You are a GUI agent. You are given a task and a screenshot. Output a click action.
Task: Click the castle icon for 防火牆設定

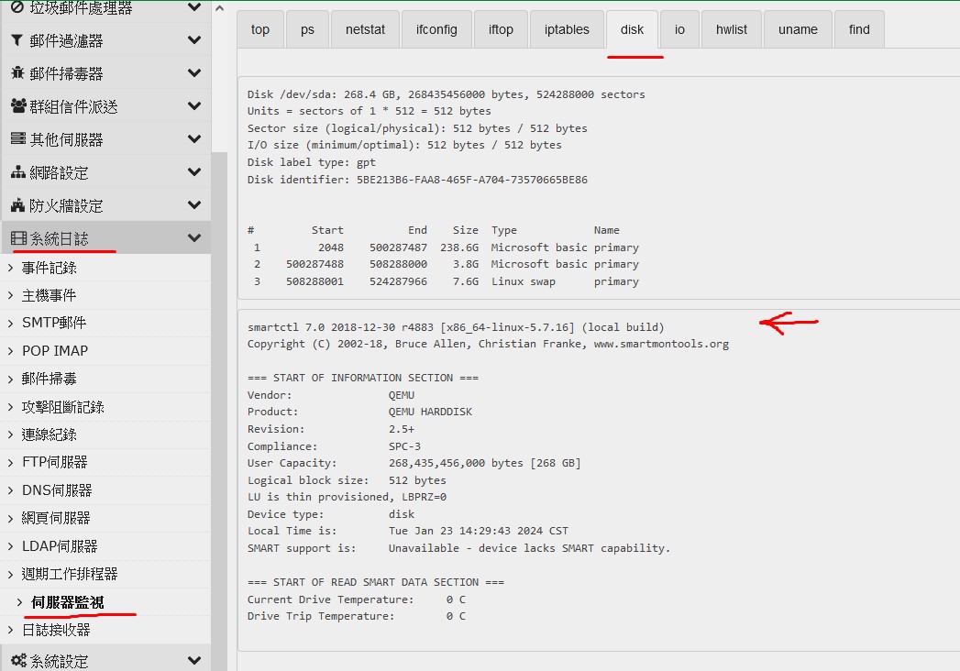coord(17,205)
